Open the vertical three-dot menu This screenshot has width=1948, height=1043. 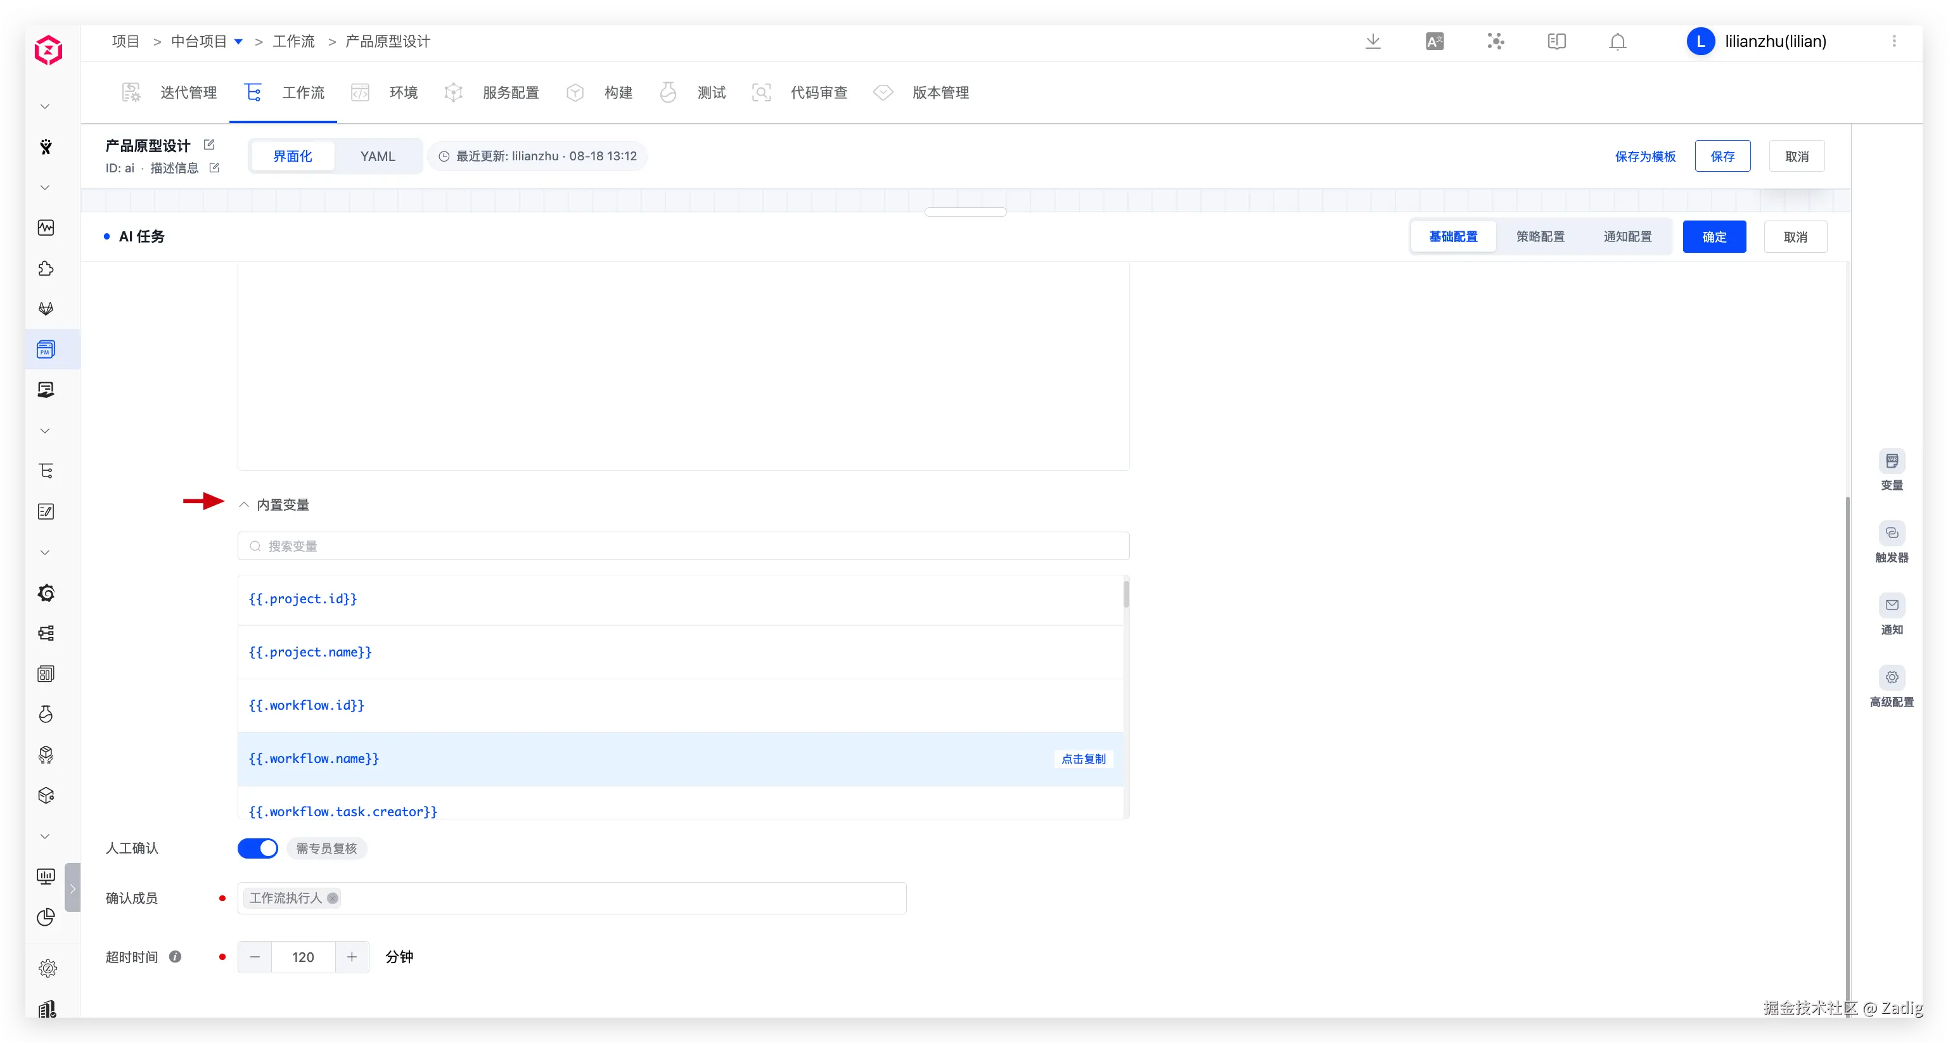tap(1894, 42)
